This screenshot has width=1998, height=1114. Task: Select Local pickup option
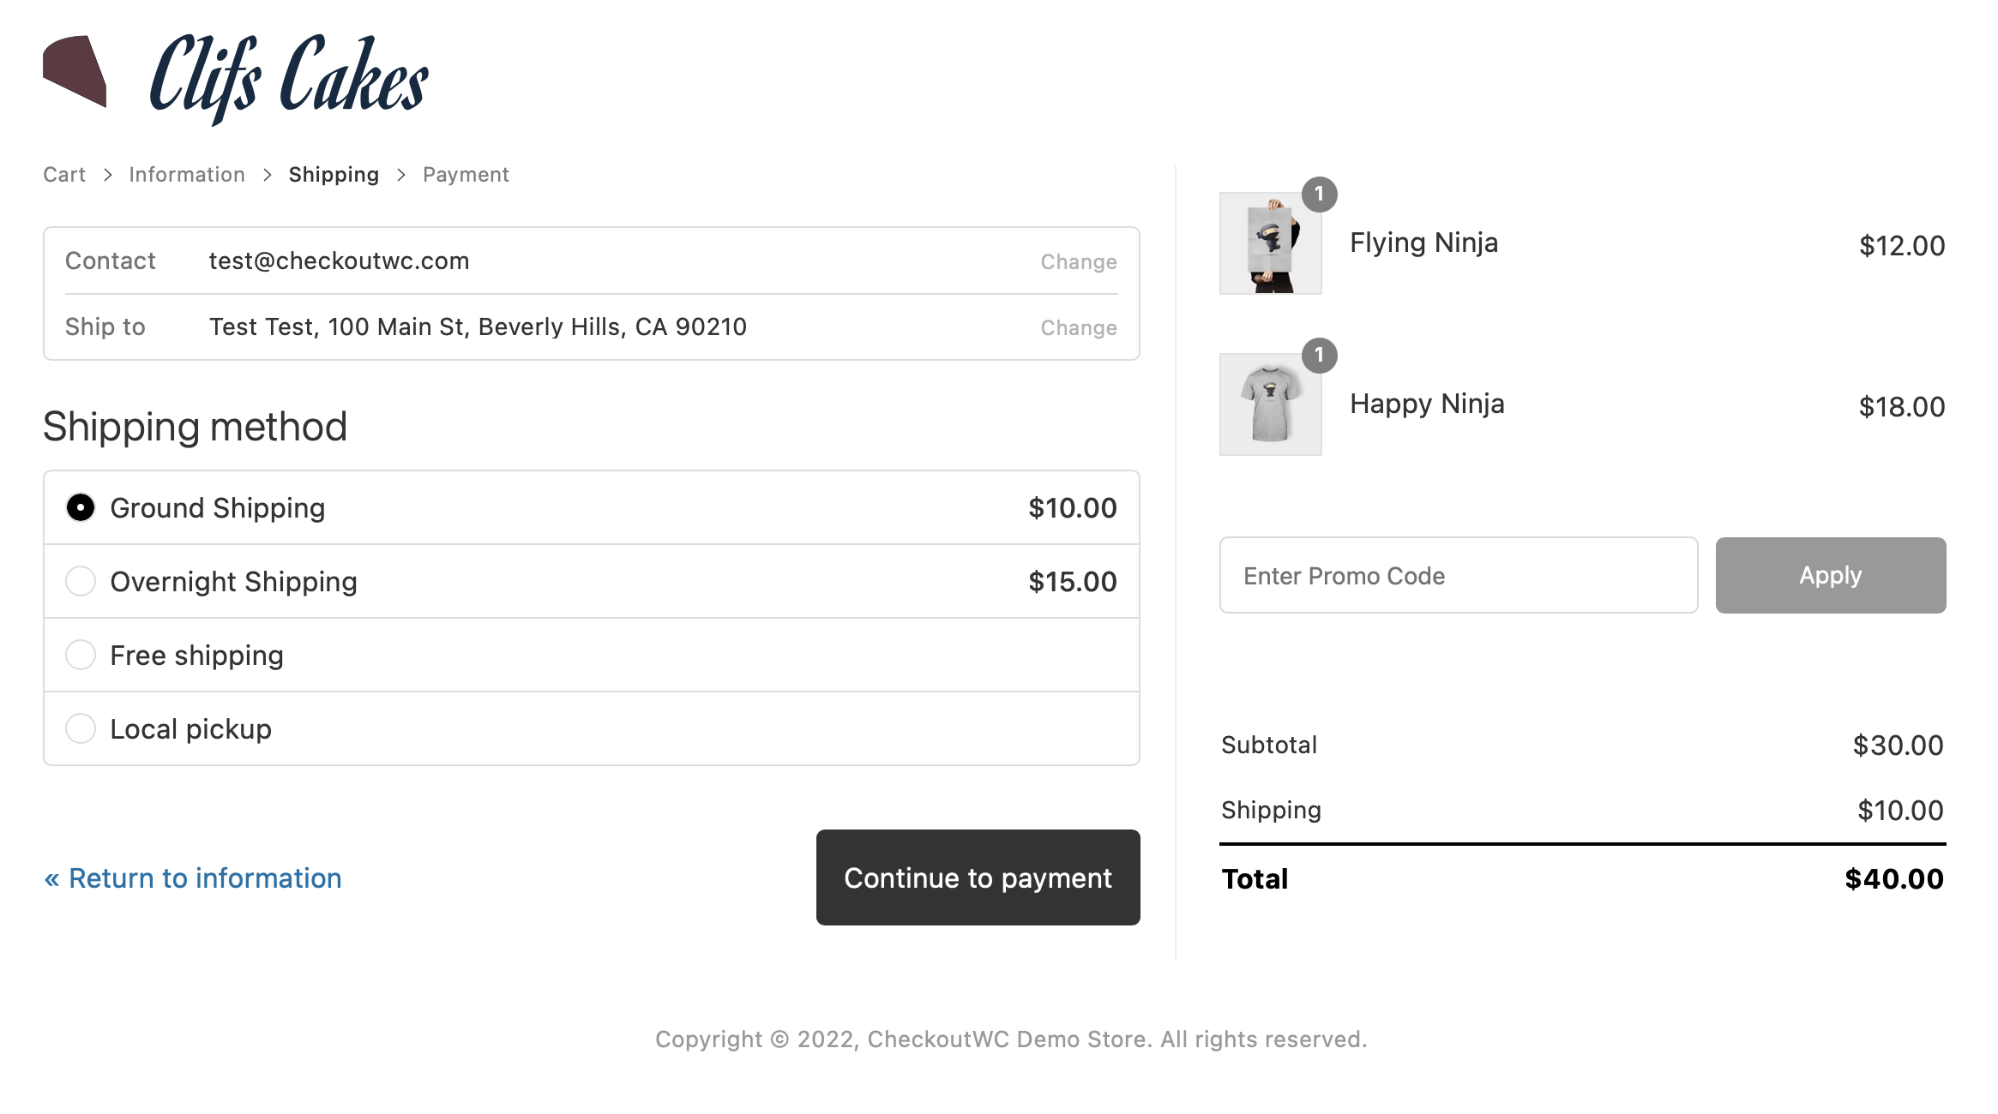[80, 728]
